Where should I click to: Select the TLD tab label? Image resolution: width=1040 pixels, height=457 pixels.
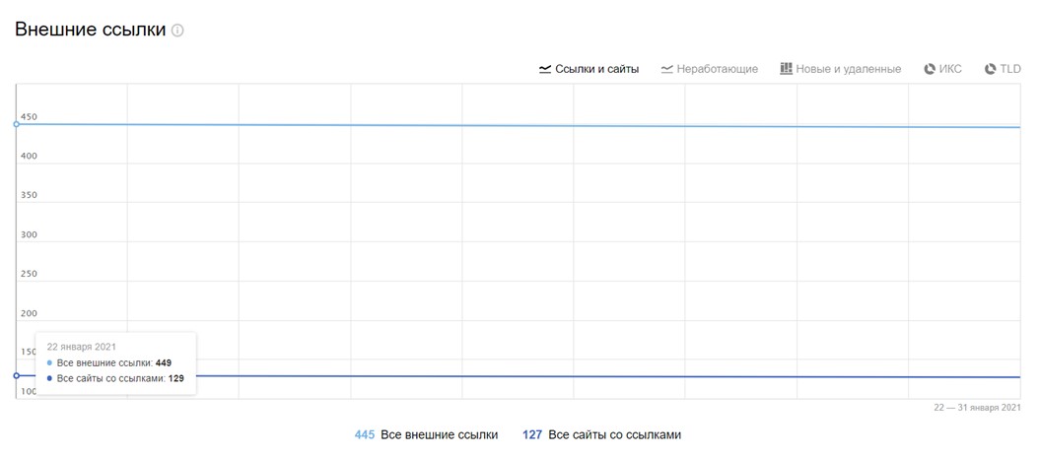[x=1010, y=69]
